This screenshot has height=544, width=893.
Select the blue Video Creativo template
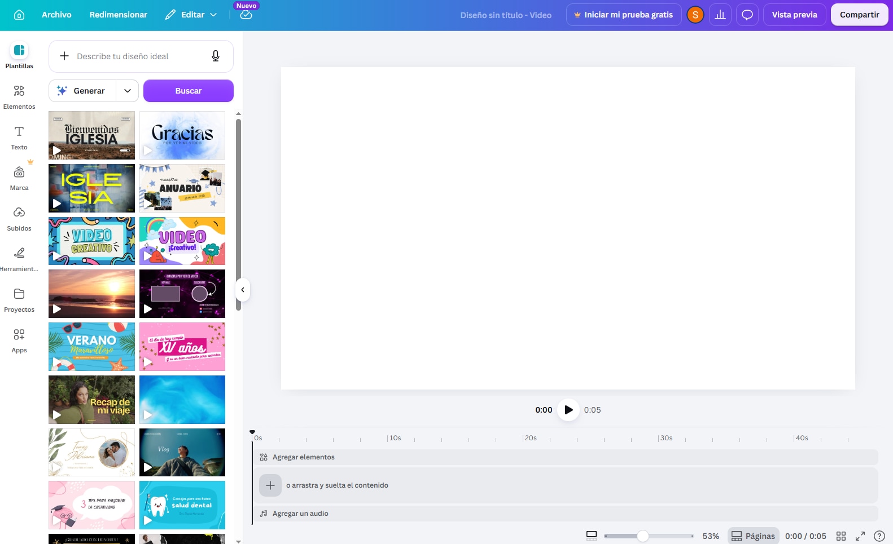[x=91, y=241]
